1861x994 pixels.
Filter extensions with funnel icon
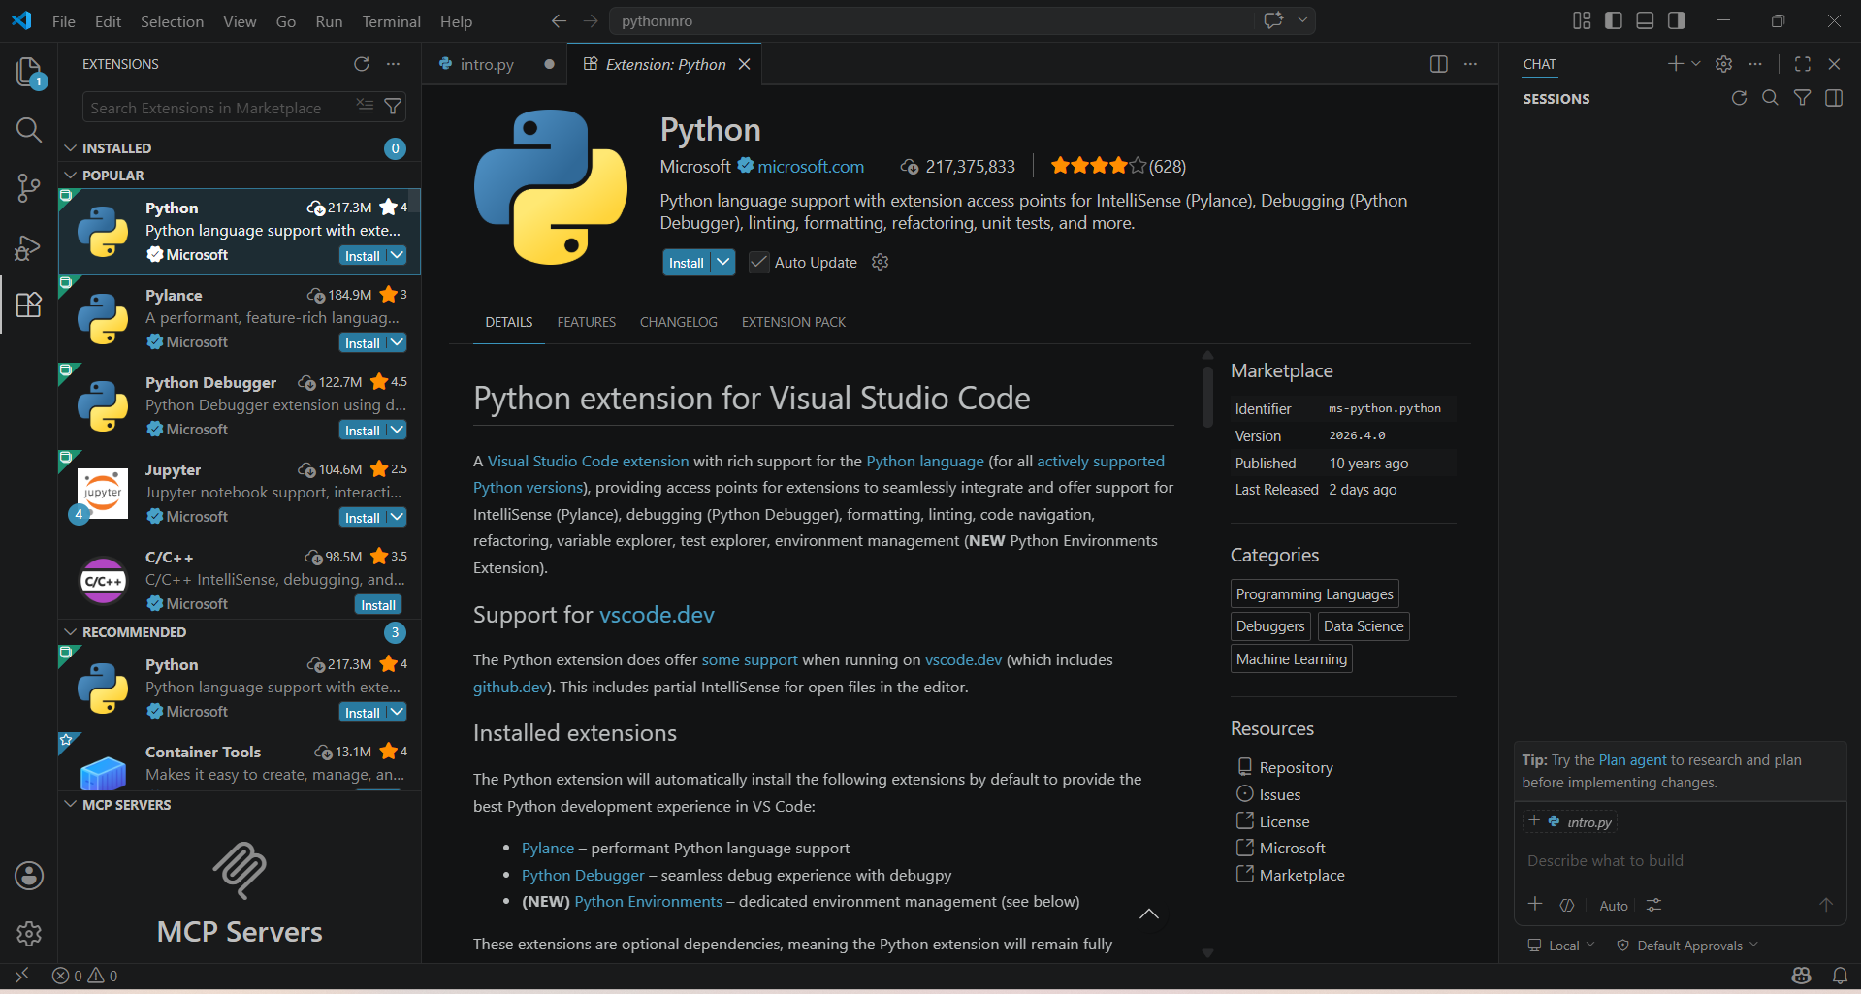393,106
